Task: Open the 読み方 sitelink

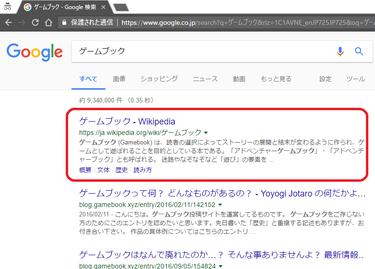Action: tap(142, 170)
